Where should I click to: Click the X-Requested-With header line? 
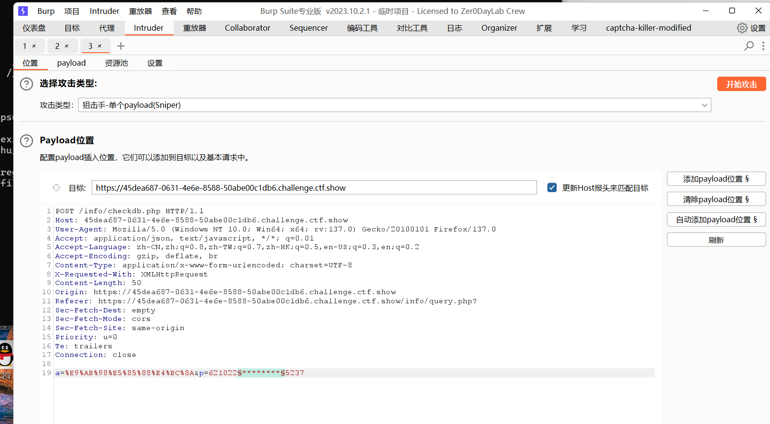click(x=132, y=275)
